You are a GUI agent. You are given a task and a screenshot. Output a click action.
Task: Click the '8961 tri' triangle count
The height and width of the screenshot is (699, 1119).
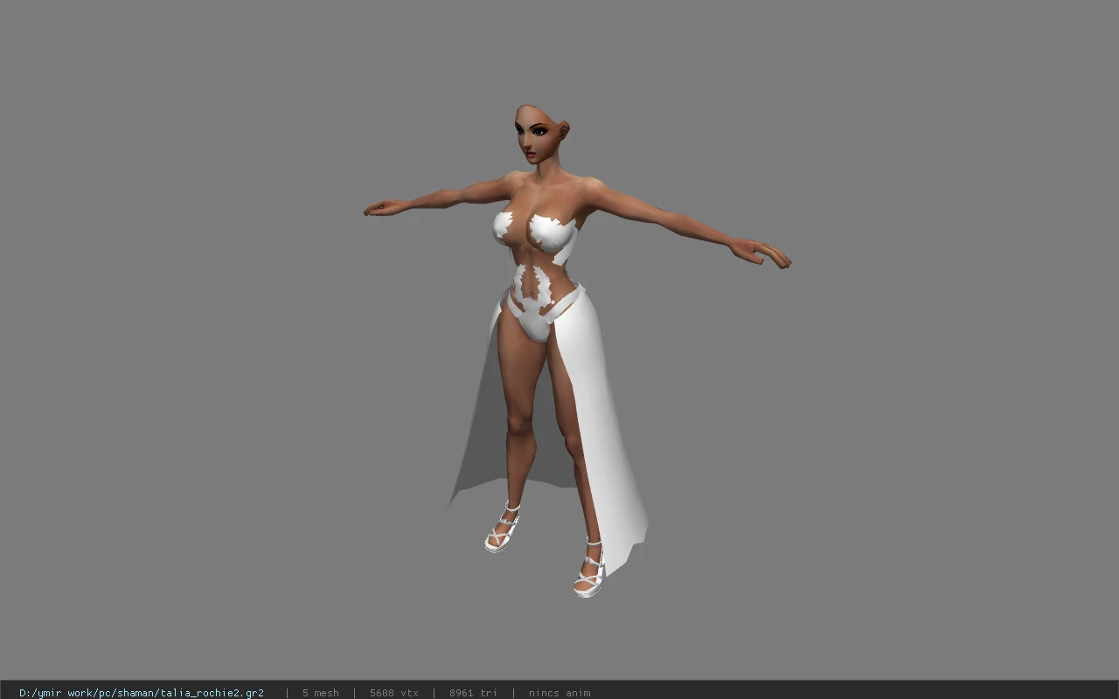pos(474,693)
